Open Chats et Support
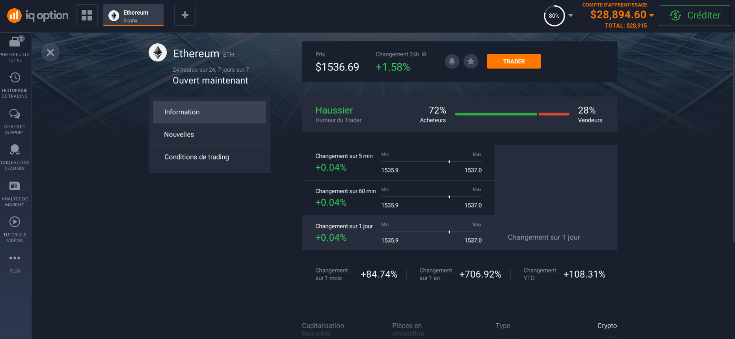Viewport: 735px width, 339px height. tap(15, 121)
